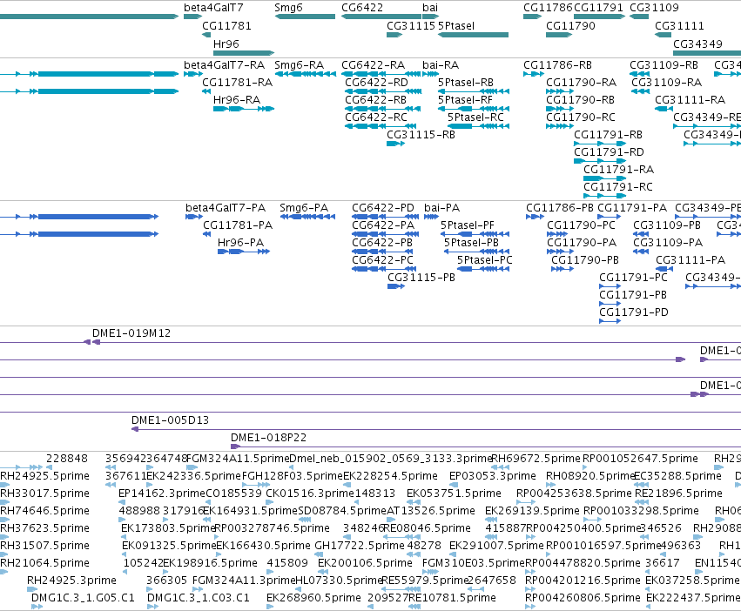Select the DME1-005D13 BAC label
Image resolution: width=741 pixels, height=611 pixels.
170,420
